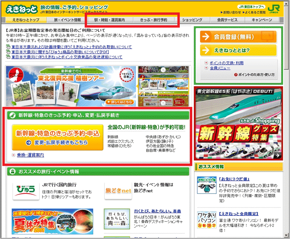
Task: Click JRで行く国内旅行 heading text
Action: coord(59,185)
